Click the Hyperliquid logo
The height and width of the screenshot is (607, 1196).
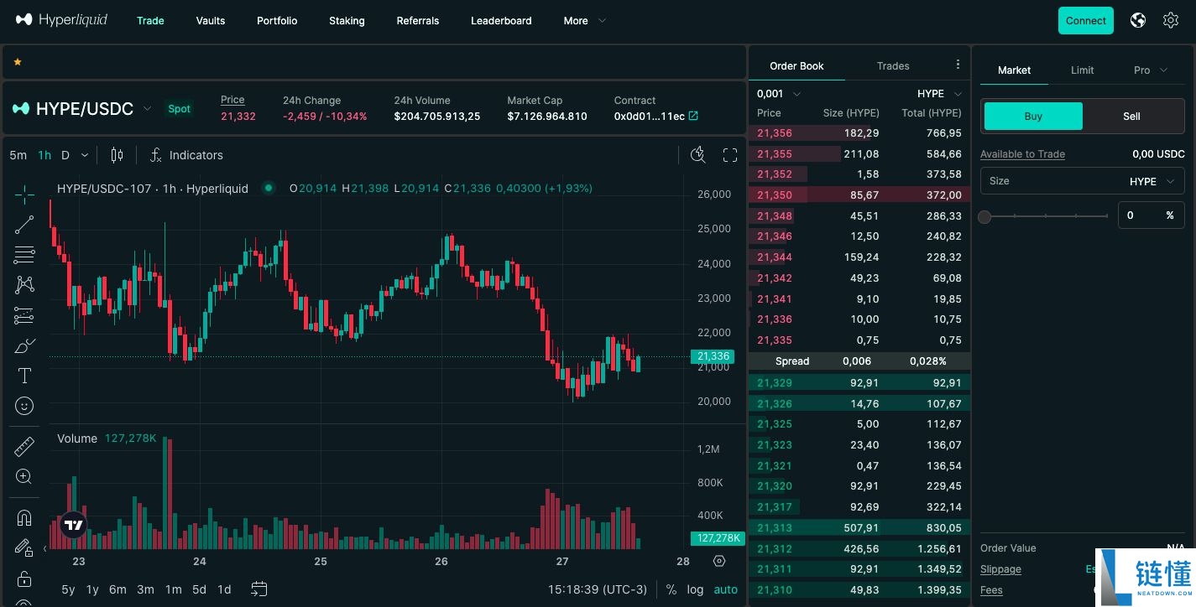click(61, 20)
